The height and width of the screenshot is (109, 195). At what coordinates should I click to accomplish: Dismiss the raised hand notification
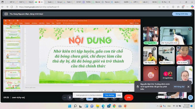click(x=188, y=86)
